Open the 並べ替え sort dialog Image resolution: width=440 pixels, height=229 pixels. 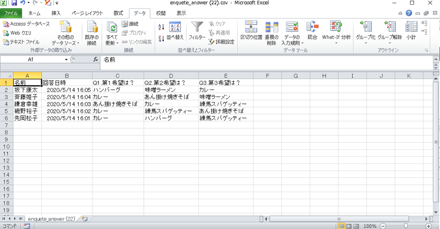click(x=175, y=31)
